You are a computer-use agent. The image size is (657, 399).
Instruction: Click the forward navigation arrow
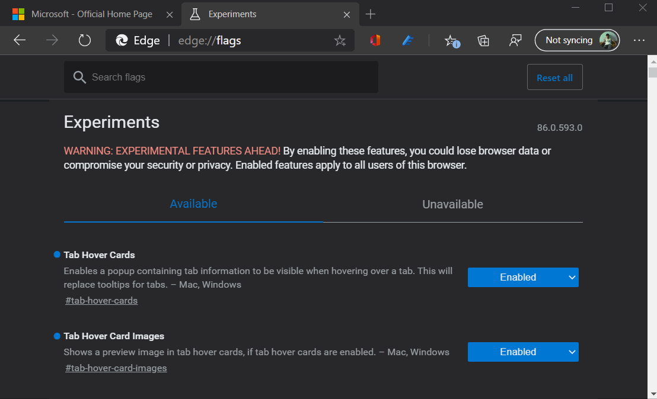52,40
